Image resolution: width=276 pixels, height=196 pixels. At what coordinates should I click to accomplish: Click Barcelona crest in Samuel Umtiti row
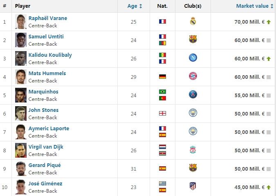193,40
